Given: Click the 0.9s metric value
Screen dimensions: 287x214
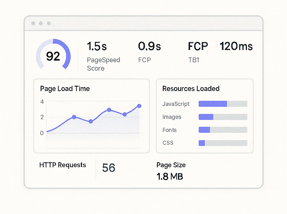Looking at the screenshot, I should coord(149,46).
